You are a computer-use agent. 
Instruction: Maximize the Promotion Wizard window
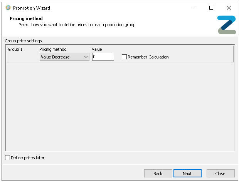tap(211, 8)
